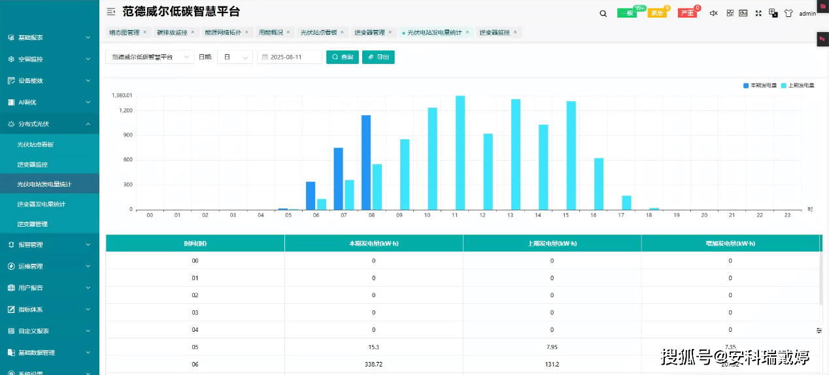Open the QR code icon
Screen dimensions: 829x375
click(730, 12)
